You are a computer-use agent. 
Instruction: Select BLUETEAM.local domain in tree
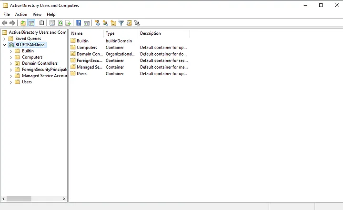point(30,45)
